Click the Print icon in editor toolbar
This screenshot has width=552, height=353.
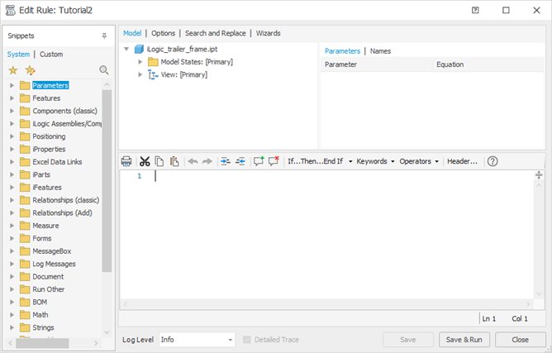tap(126, 161)
